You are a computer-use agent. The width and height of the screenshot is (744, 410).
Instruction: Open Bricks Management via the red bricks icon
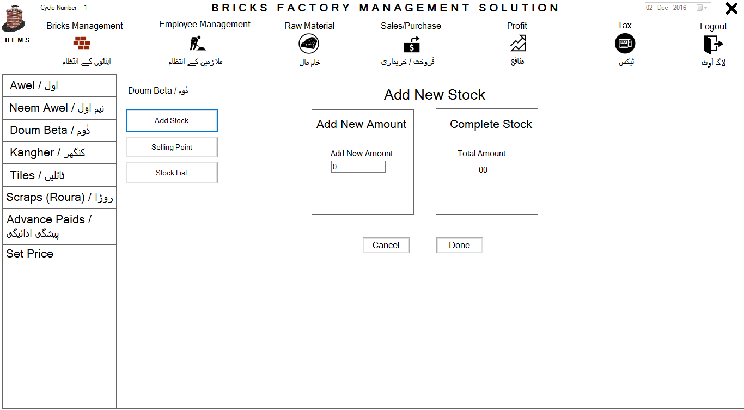(x=82, y=43)
